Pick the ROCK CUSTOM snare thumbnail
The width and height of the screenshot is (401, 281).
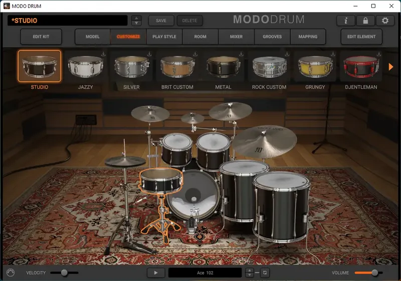269,66
